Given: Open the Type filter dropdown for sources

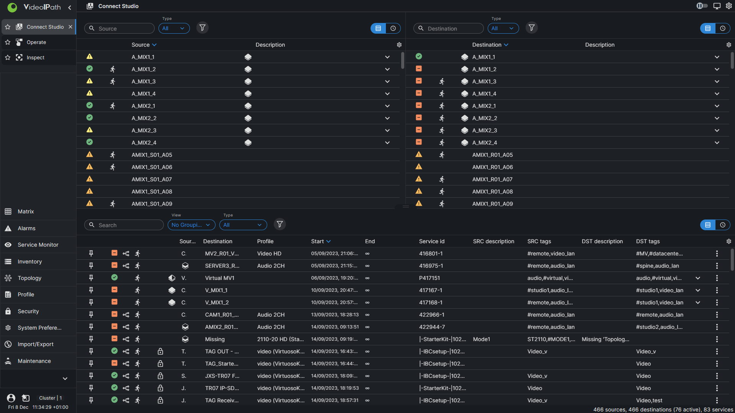Looking at the screenshot, I should (x=174, y=28).
